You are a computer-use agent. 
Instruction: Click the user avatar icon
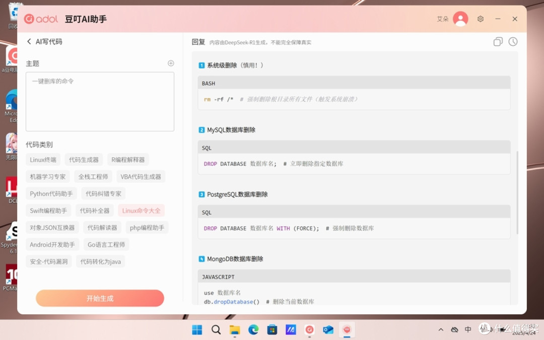pos(460,19)
